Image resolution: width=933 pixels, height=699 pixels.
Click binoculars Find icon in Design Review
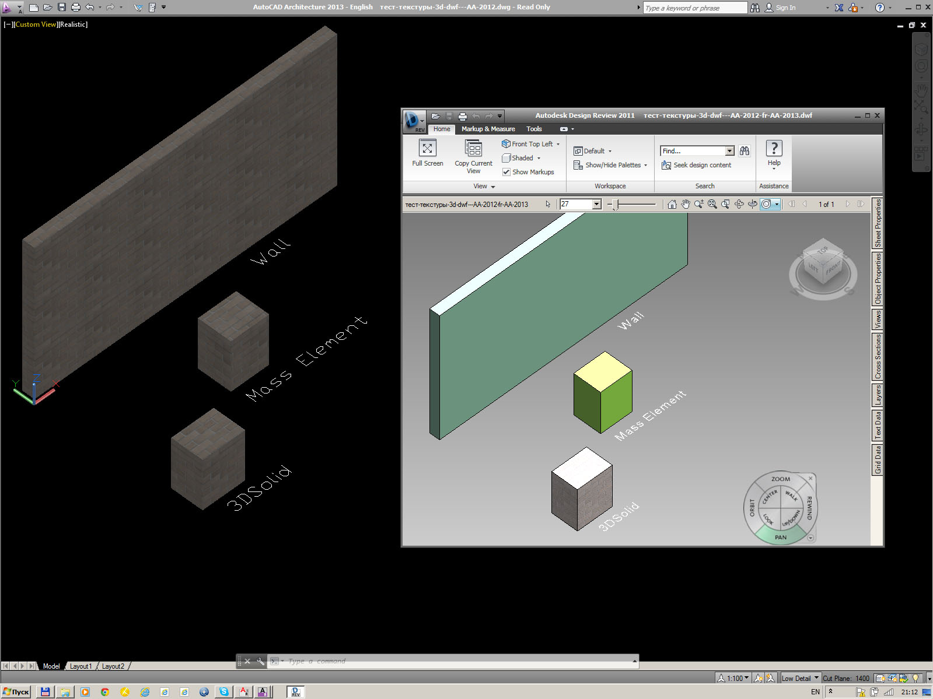tap(745, 151)
